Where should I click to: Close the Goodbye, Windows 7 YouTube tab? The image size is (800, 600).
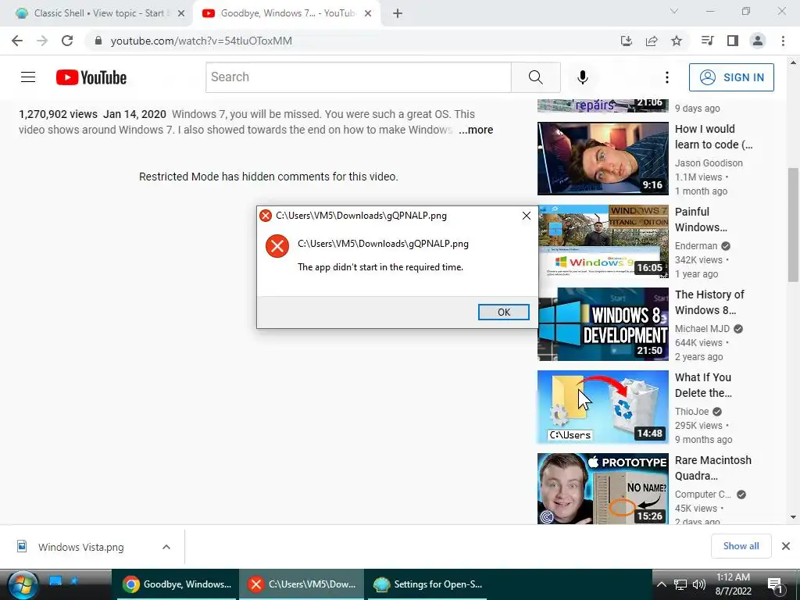[x=368, y=13]
